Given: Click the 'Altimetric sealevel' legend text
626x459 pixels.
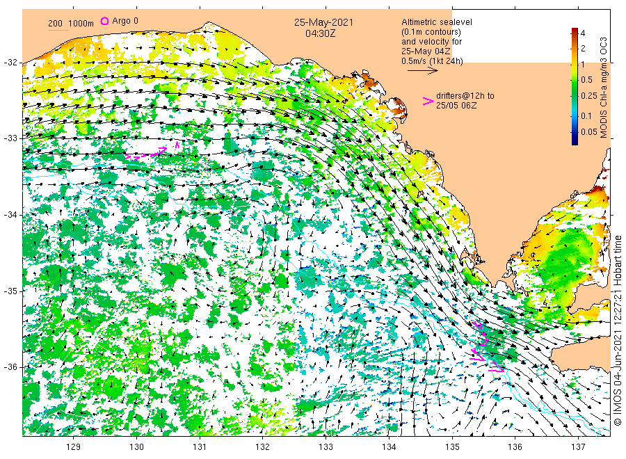Looking at the screenshot, I should click(436, 22).
